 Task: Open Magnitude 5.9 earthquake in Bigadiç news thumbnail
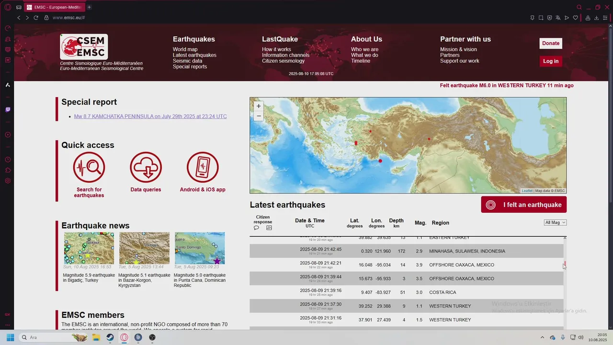[89, 248]
